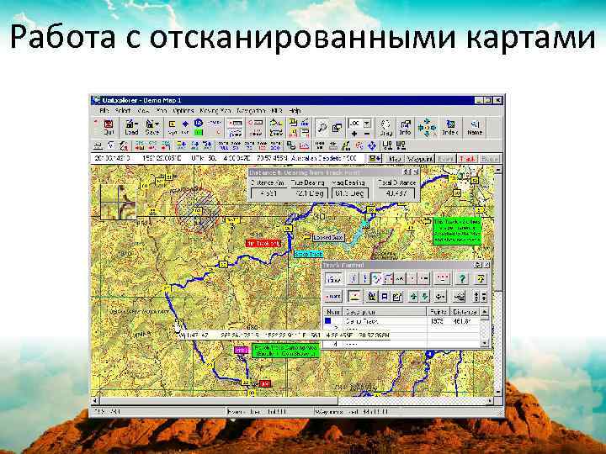Click the green down arrow in Track Control

point(424,297)
